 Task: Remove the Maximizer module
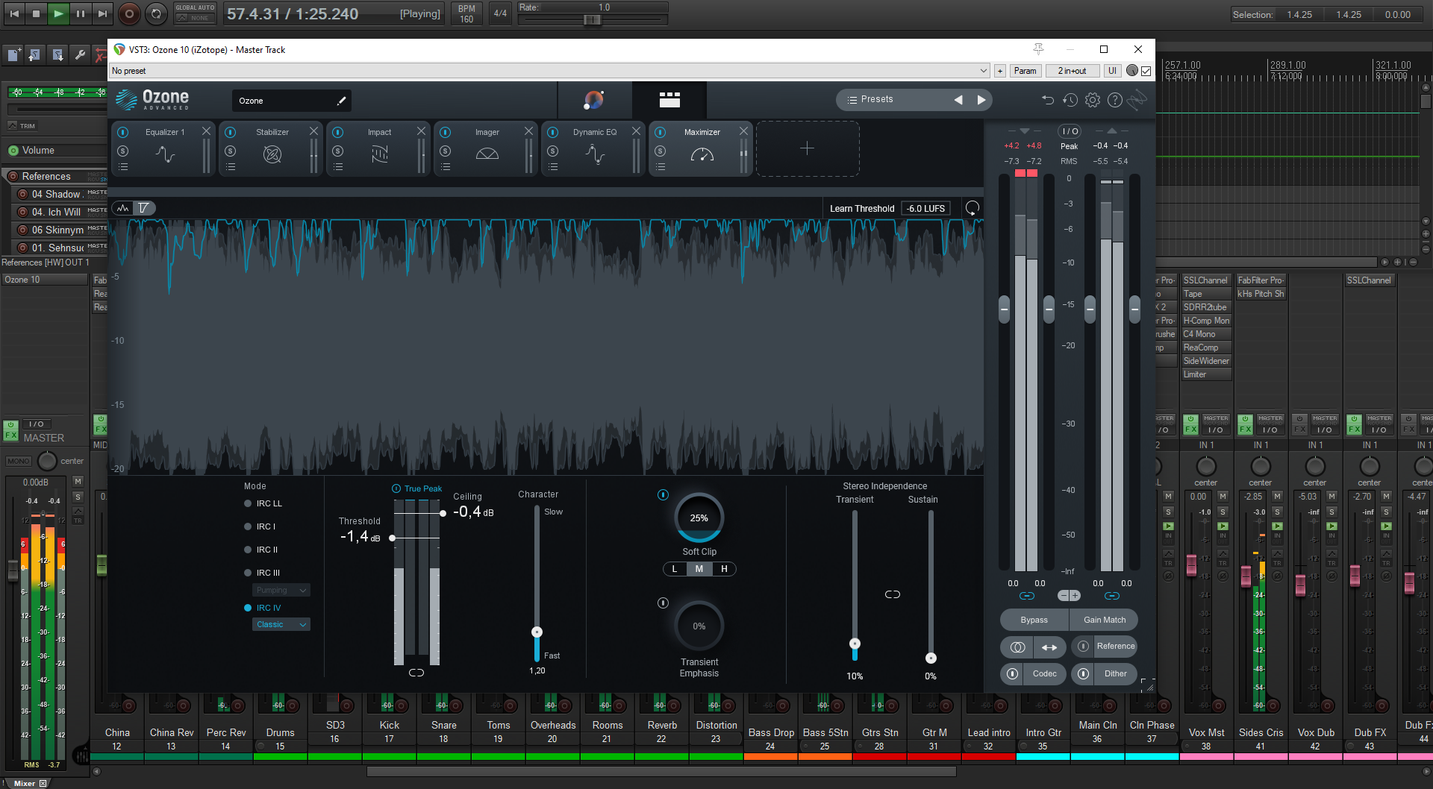point(743,131)
